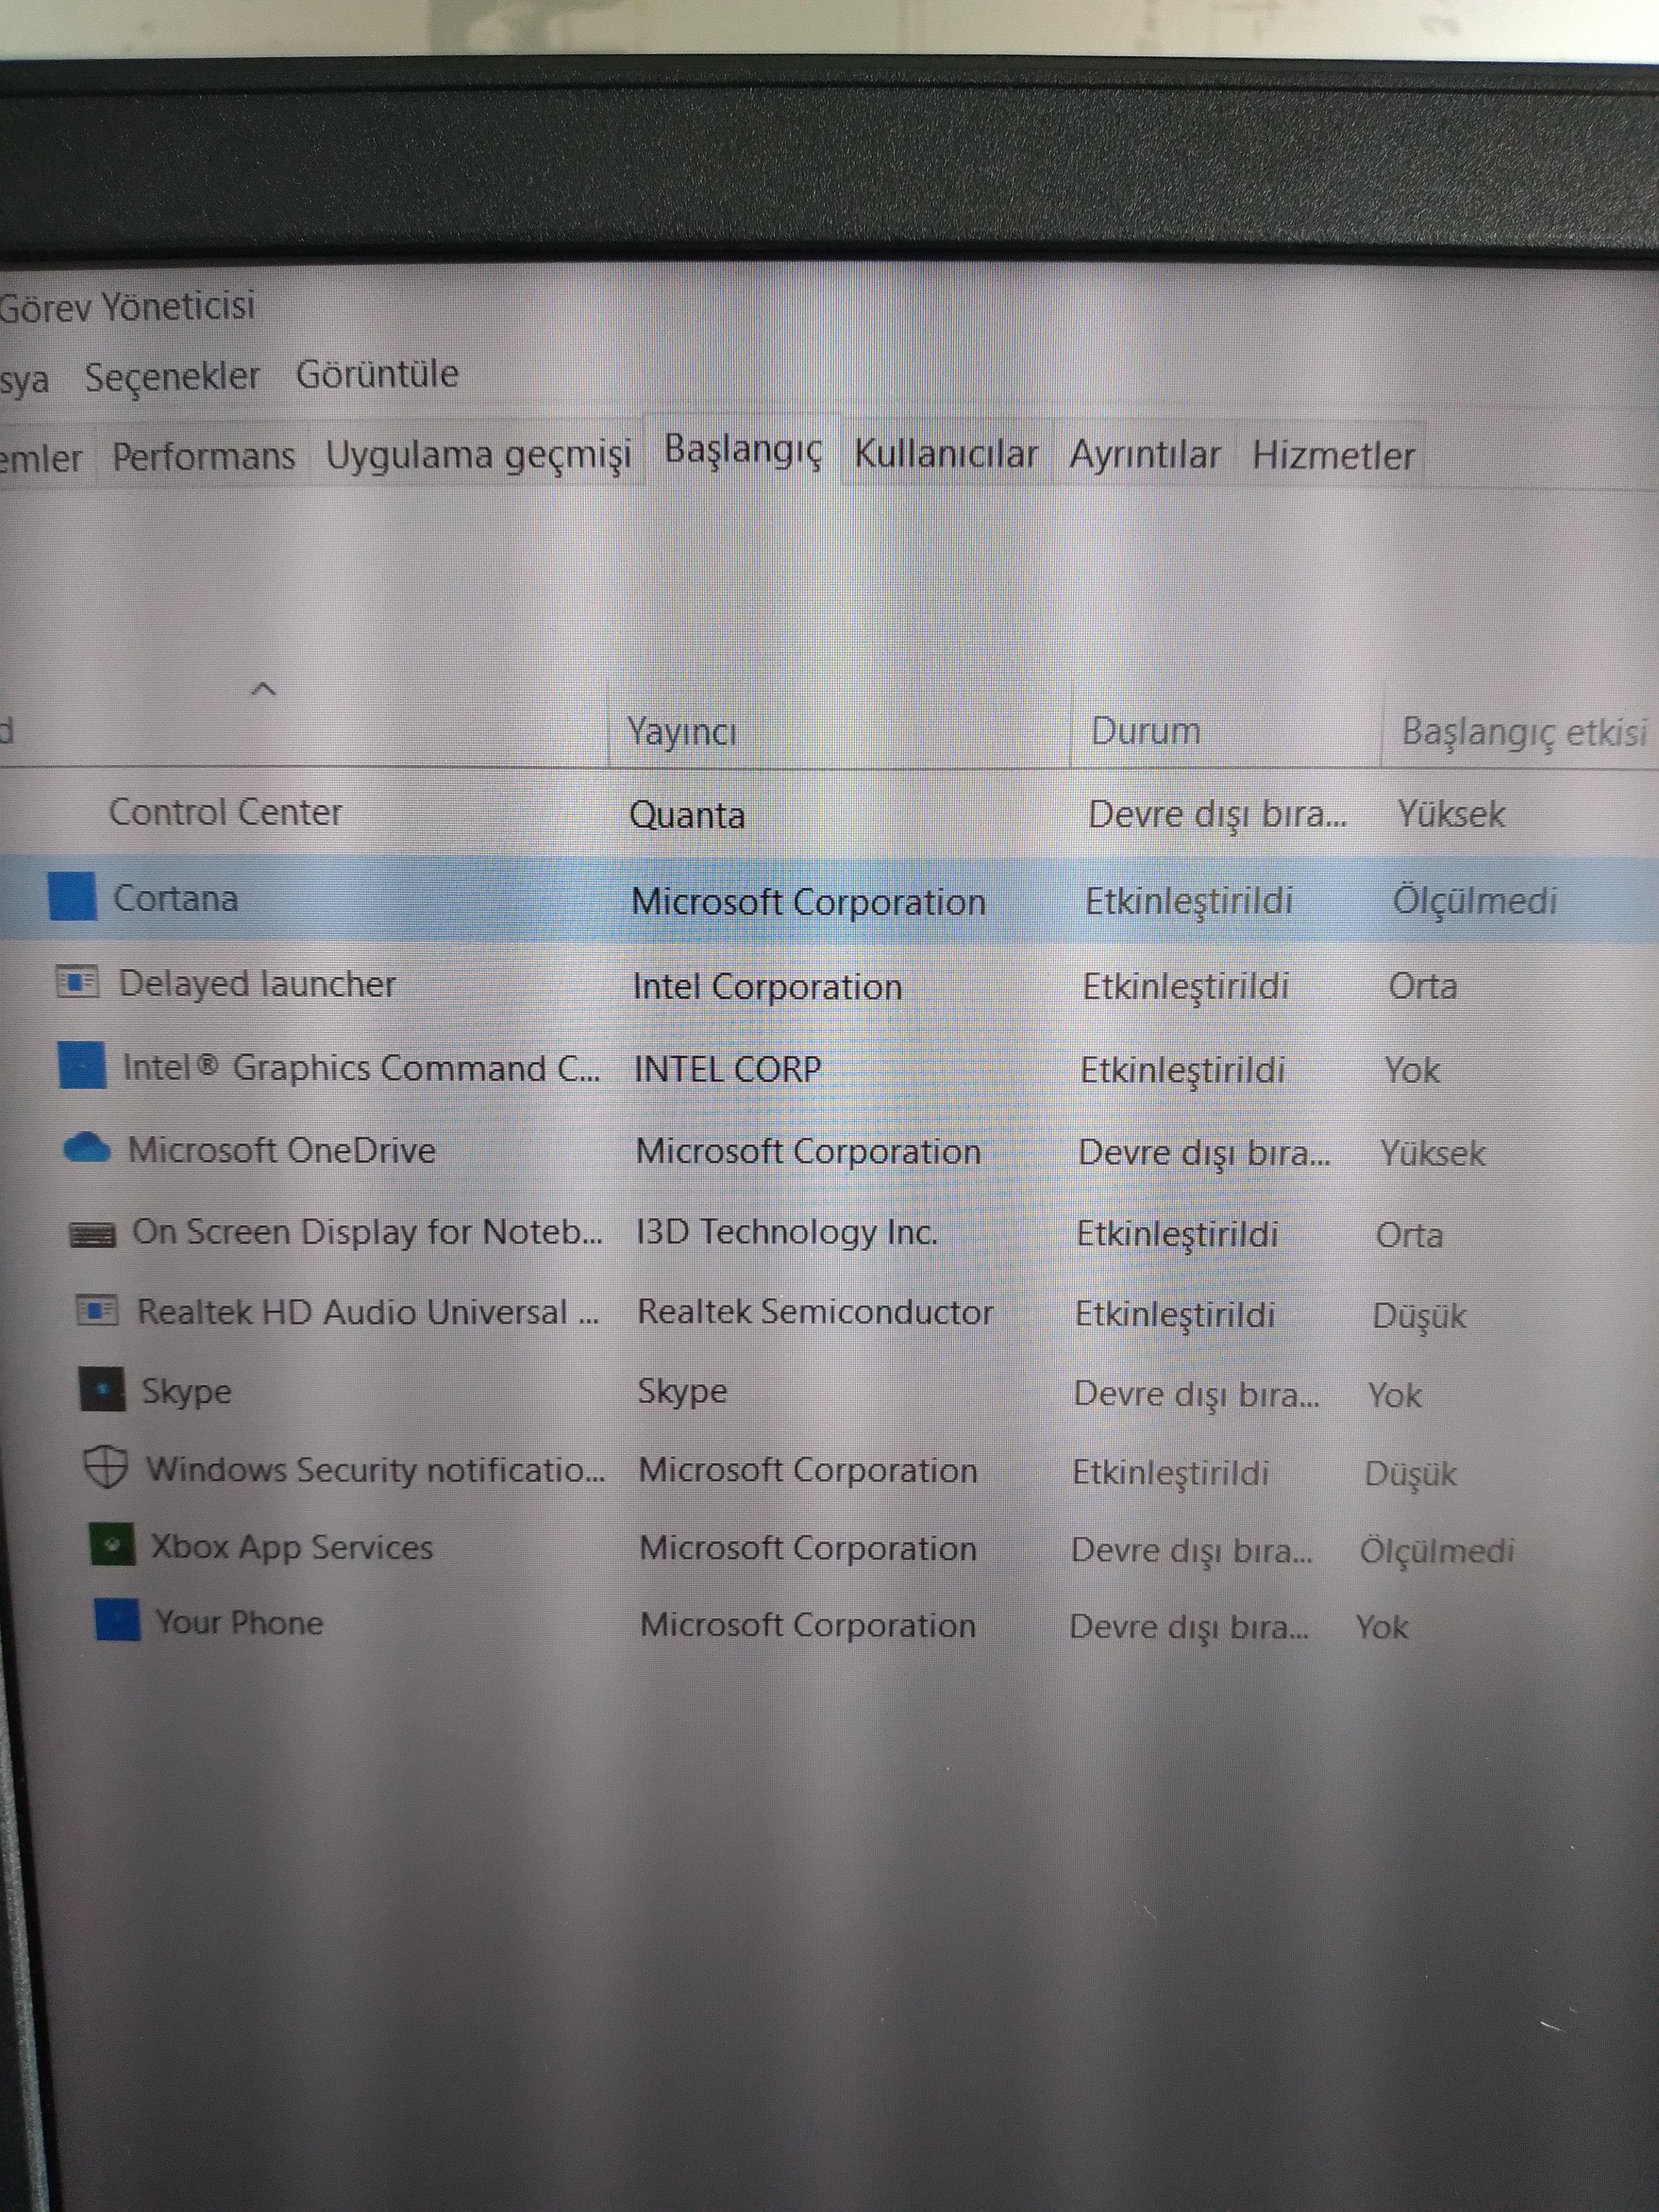Select the Control Center startup entry
The width and height of the screenshot is (1659, 2212).
tap(226, 812)
